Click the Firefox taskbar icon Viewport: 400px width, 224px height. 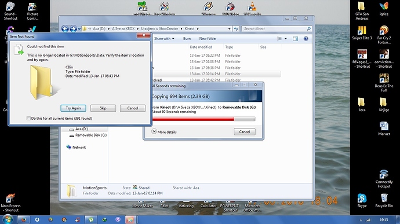(23, 220)
